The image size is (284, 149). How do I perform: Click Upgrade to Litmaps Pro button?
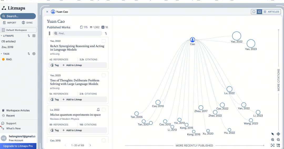coord(18,146)
